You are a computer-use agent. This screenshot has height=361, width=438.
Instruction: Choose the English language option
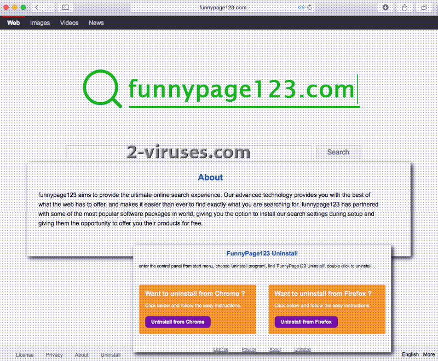(410, 354)
